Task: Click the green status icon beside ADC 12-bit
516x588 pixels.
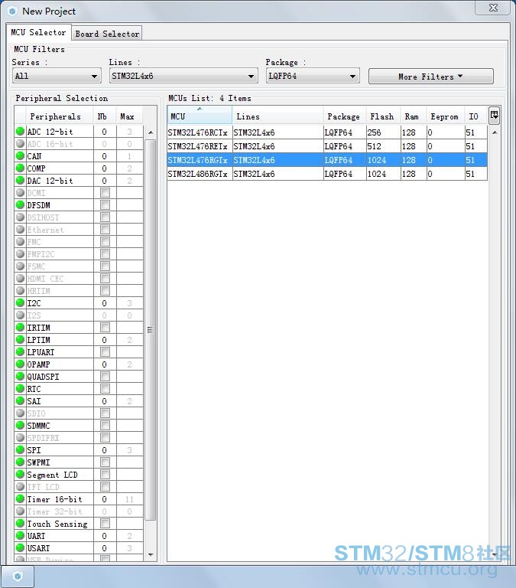Action: pyautogui.click(x=20, y=132)
